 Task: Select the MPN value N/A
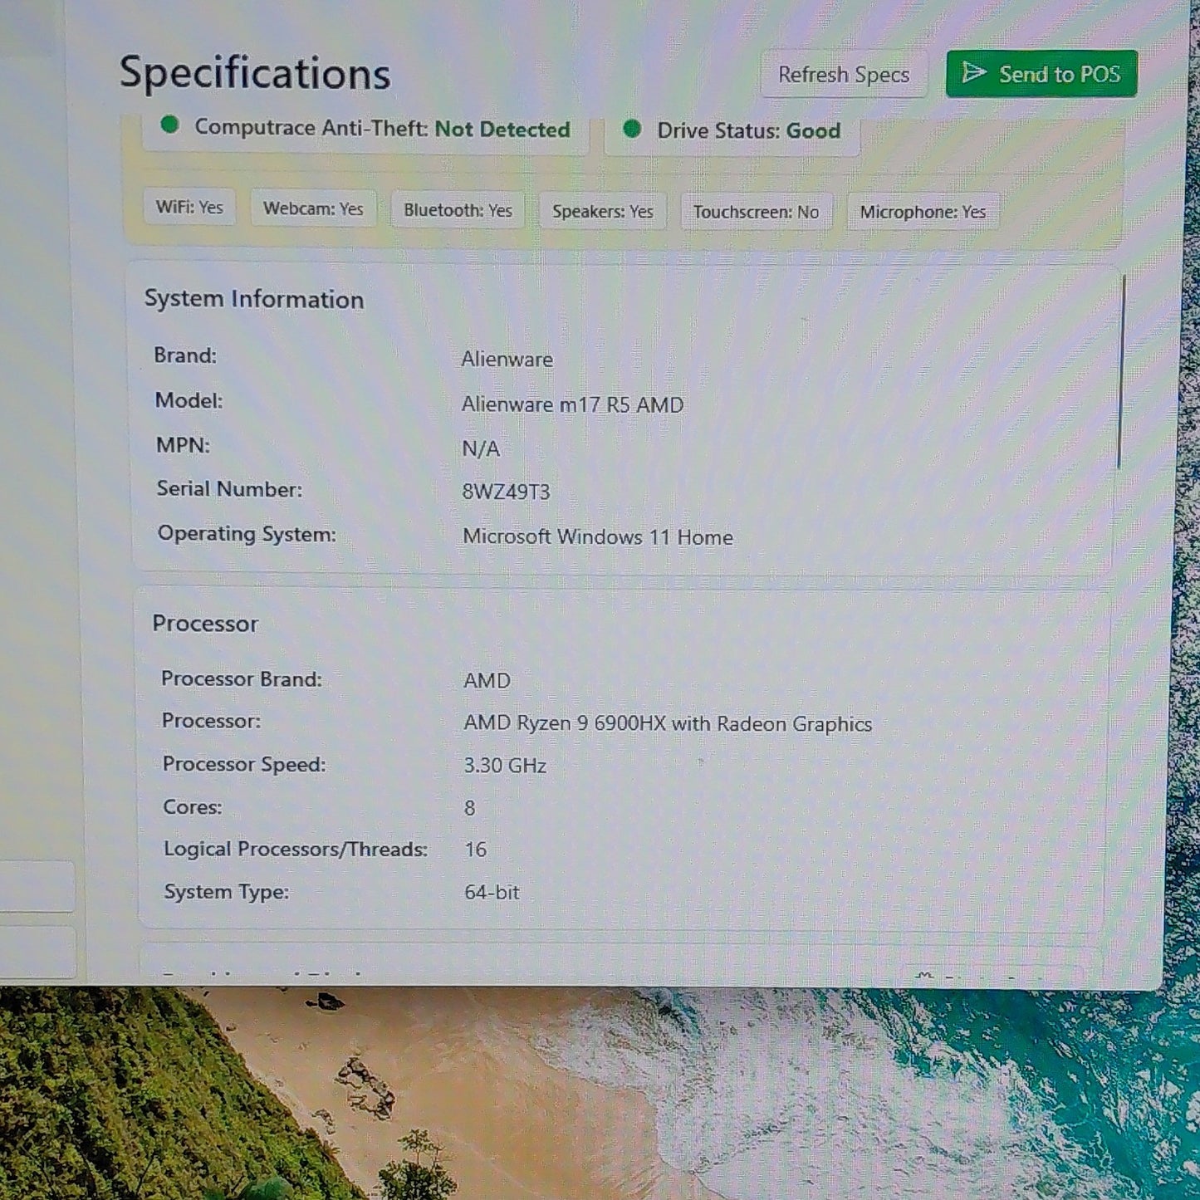pos(481,448)
